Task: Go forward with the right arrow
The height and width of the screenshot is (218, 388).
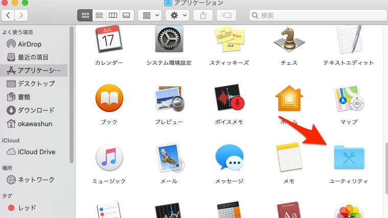Action: click(21, 15)
